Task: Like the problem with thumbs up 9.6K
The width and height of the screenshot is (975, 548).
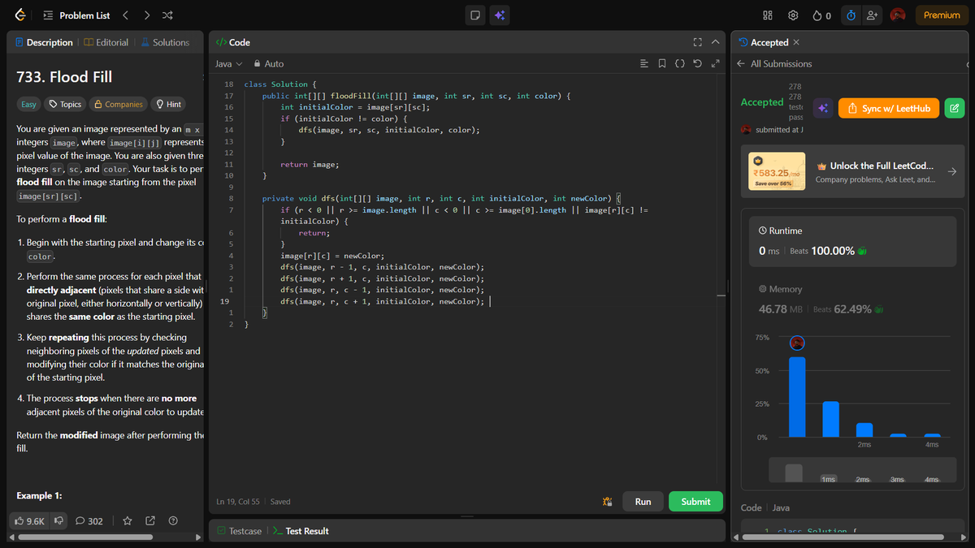Action: pyautogui.click(x=30, y=521)
